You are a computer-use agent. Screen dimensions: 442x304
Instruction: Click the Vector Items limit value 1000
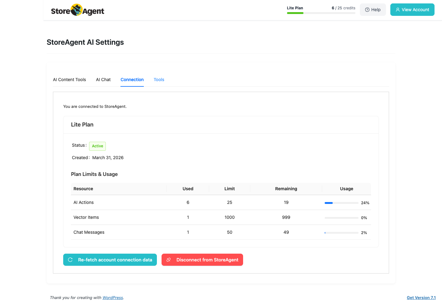(x=230, y=217)
